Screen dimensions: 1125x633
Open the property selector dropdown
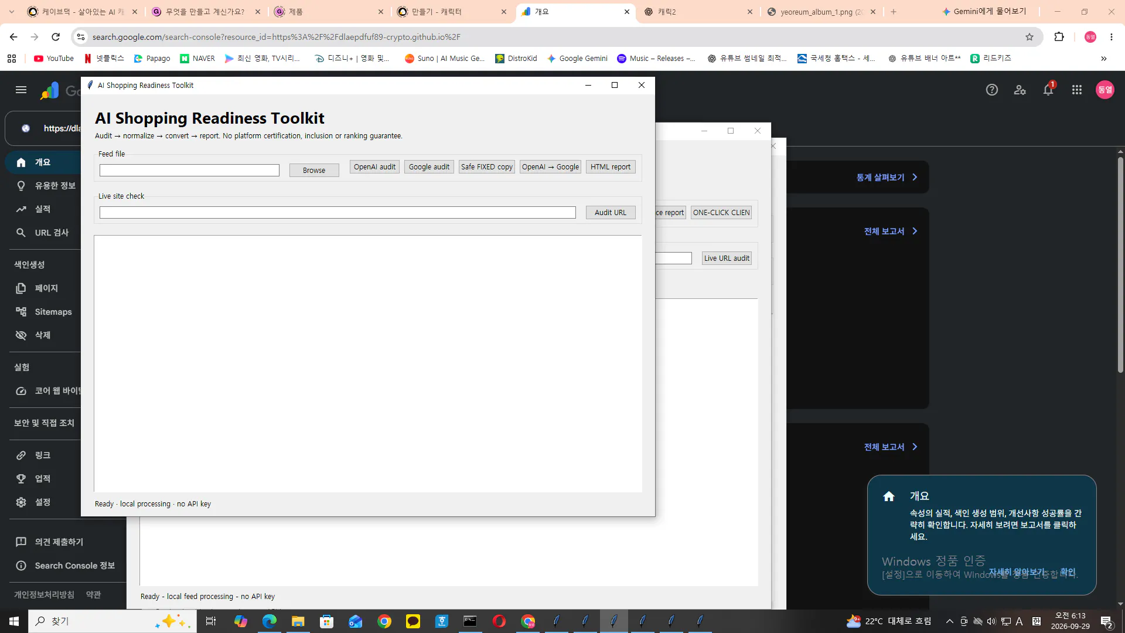pos(44,128)
